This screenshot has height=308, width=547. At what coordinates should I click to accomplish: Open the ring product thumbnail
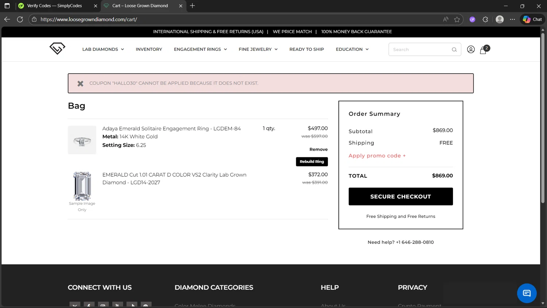pos(82,140)
